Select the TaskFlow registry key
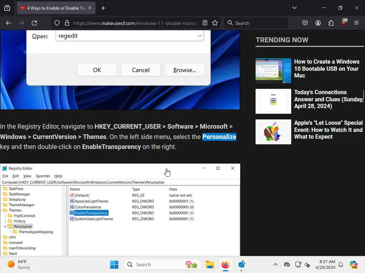Screen dimensions: 365x273 16,189
